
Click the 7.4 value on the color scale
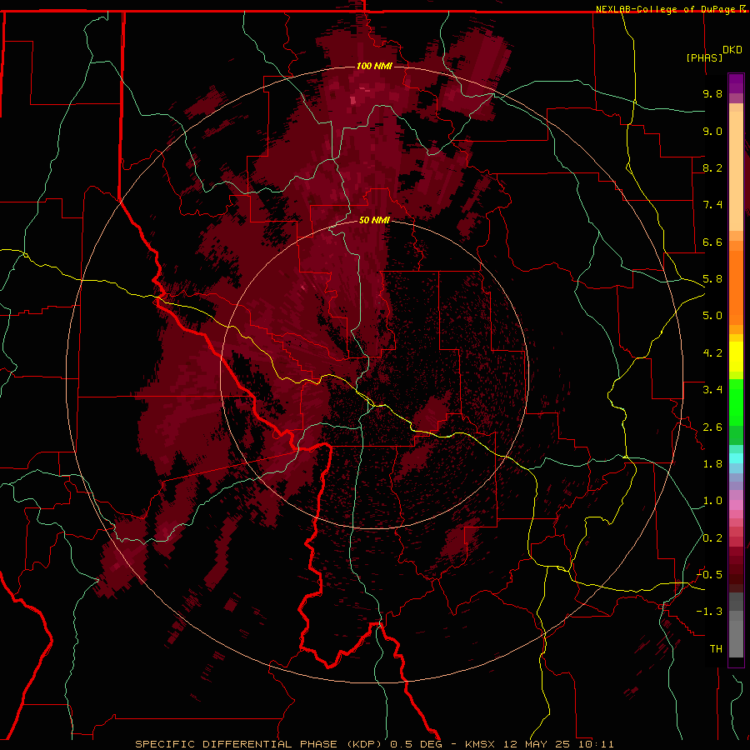712,205
